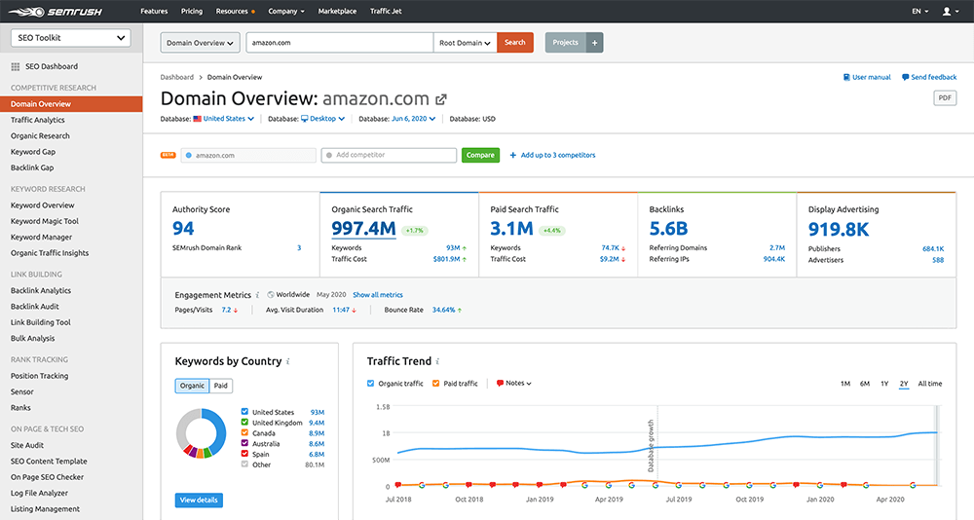This screenshot has height=520, width=974.
Task: Open Pricing in top navigation
Action: click(x=192, y=11)
